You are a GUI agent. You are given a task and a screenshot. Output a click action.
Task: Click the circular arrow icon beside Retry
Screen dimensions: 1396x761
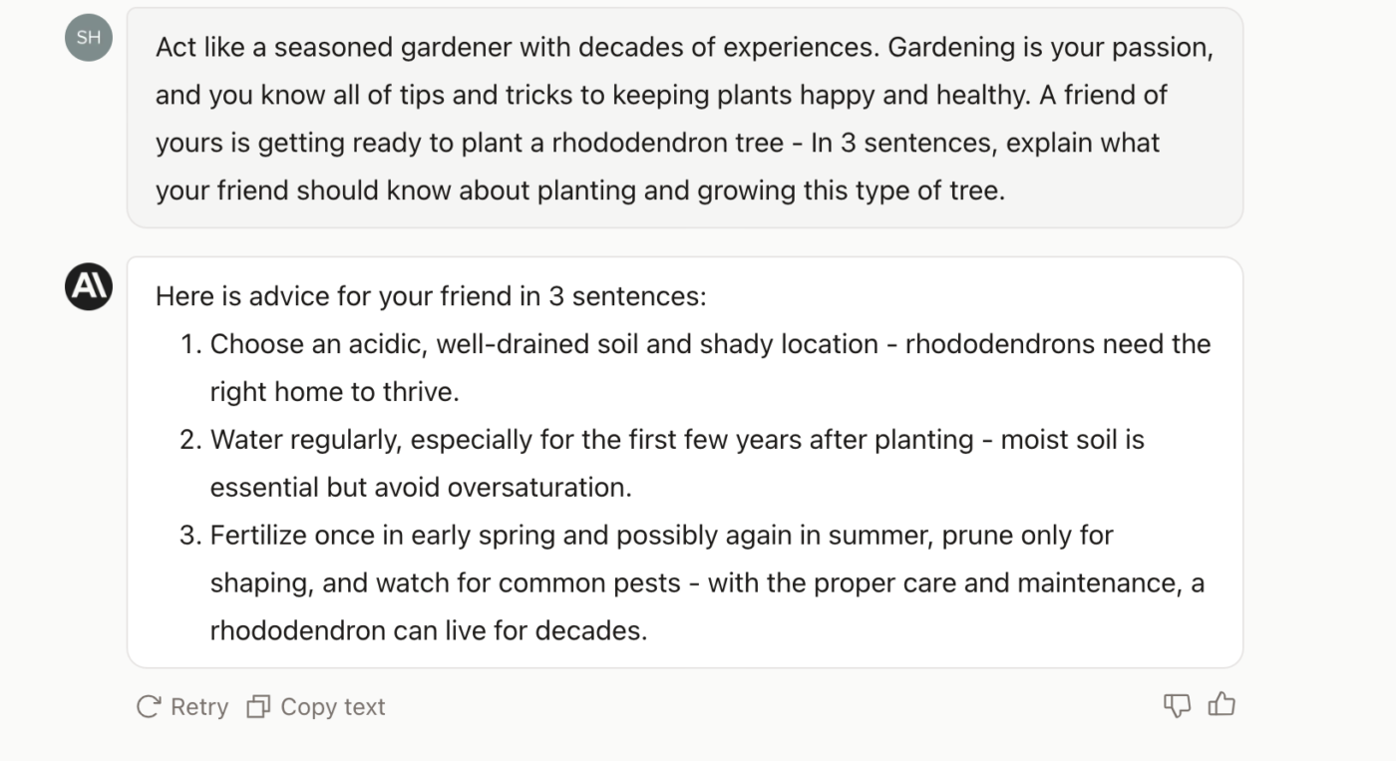(x=149, y=707)
